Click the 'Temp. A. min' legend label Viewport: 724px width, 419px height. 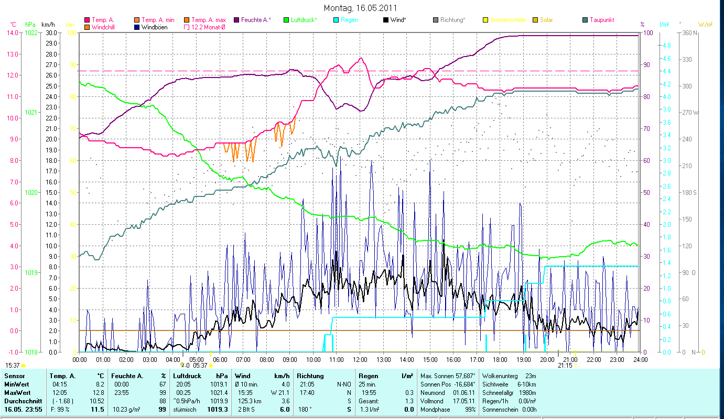[x=158, y=20]
